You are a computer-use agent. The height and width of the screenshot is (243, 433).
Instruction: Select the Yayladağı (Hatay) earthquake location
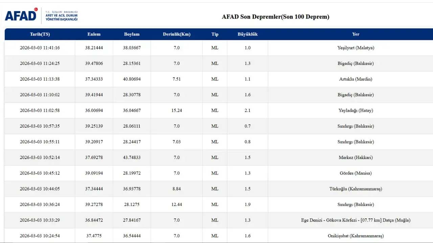click(x=356, y=111)
